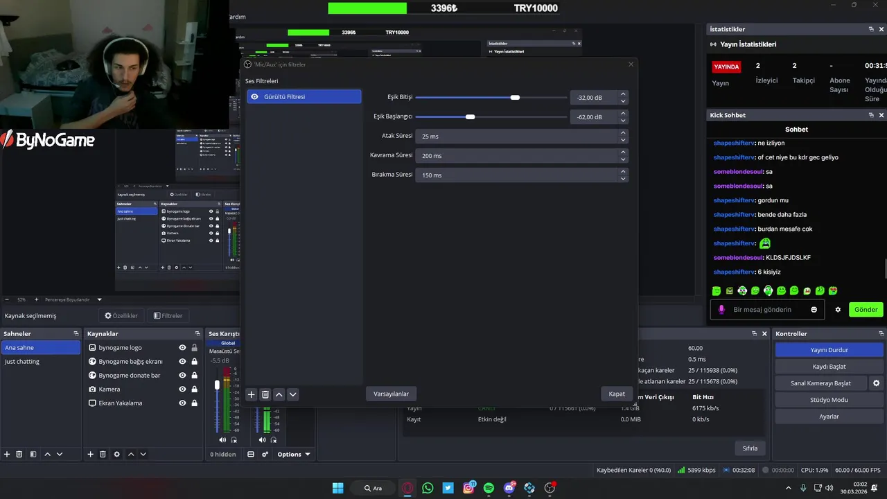The height and width of the screenshot is (499, 887).
Task: Click the chat microphone icon
Action: (x=721, y=310)
